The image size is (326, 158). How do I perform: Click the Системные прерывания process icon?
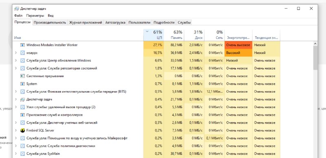point(22,76)
